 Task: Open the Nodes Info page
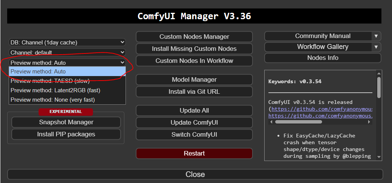point(323,58)
